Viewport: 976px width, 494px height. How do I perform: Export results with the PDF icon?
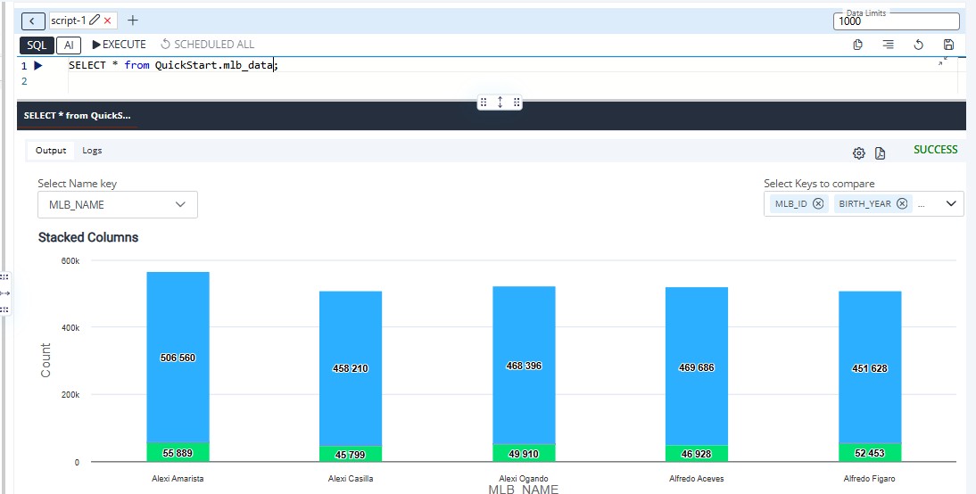point(880,153)
